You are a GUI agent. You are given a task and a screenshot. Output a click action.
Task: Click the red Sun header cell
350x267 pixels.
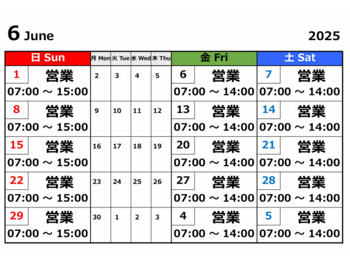[x=48, y=58]
